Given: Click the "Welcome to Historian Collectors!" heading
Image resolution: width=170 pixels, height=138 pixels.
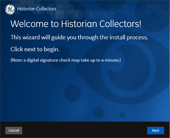Looking at the screenshot, I should [x=76, y=24].
